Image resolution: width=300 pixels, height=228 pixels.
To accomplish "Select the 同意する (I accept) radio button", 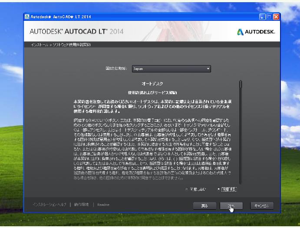I will click(x=218, y=189).
